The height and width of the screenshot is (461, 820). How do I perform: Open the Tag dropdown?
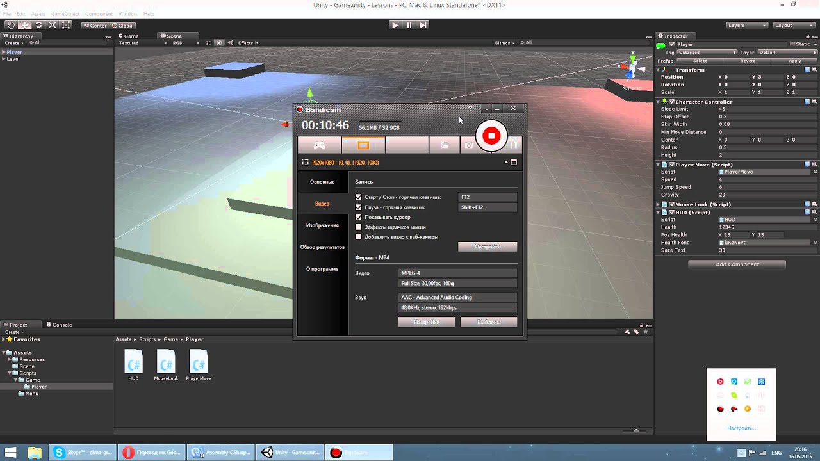click(707, 53)
